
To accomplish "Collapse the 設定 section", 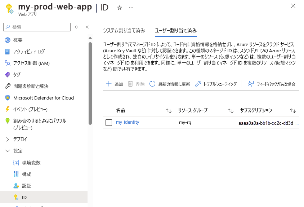I will point(8,151).
